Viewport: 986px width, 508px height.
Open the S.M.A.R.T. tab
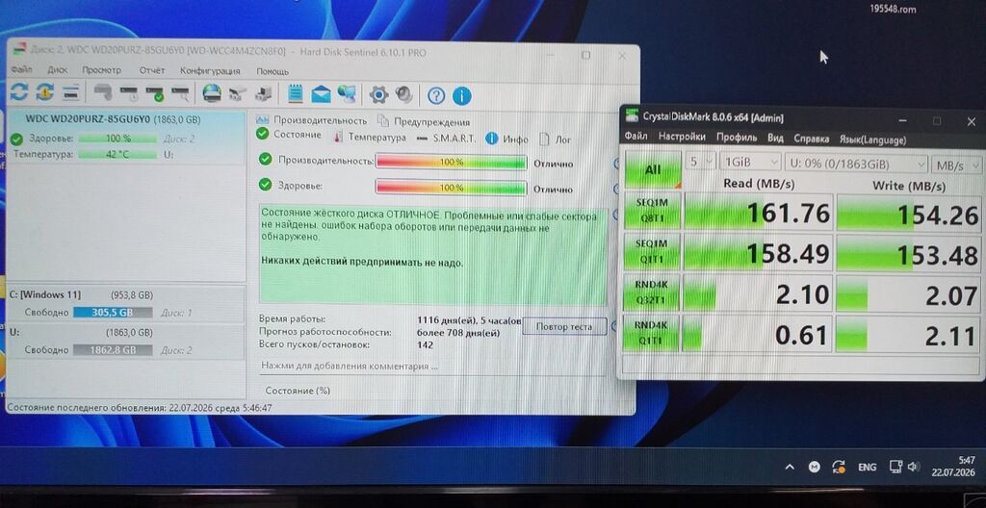tap(446, 139)
